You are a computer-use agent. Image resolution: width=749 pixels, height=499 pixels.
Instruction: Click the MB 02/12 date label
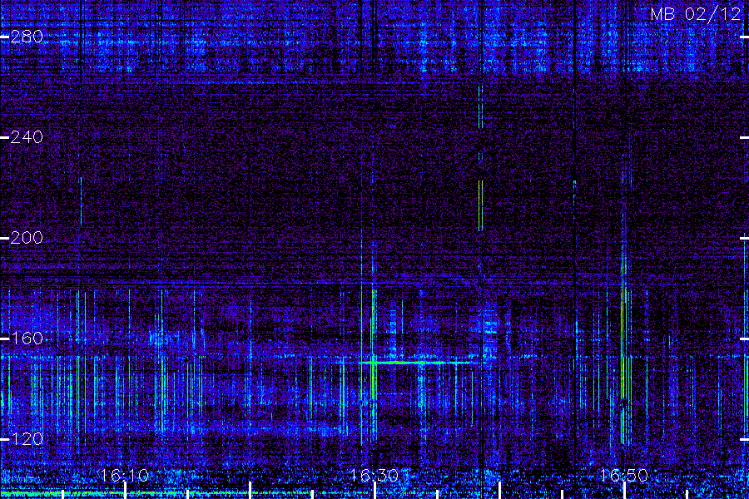click(696, 14)
